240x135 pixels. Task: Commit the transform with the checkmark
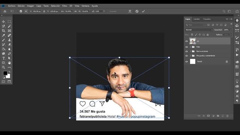(x=143, y=11)
